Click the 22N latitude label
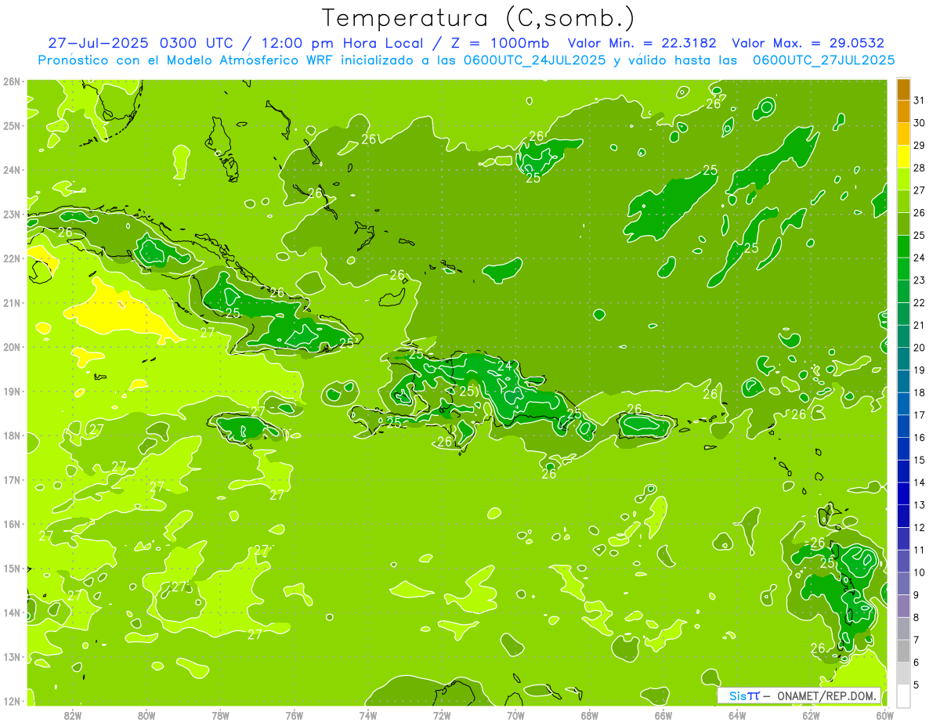The height and width of the screenshot is (726, 940). point(12,258)
